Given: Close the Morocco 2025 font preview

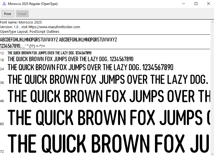Looking at the screenshot, I should [208, 4].
